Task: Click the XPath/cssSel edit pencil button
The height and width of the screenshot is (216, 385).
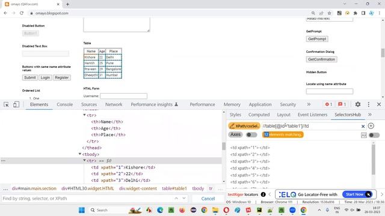Action: tap(244, 126)
